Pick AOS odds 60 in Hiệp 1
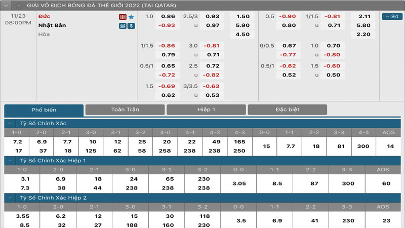The height and width of the screenshot is (228, 405). (x=386, y=183)
